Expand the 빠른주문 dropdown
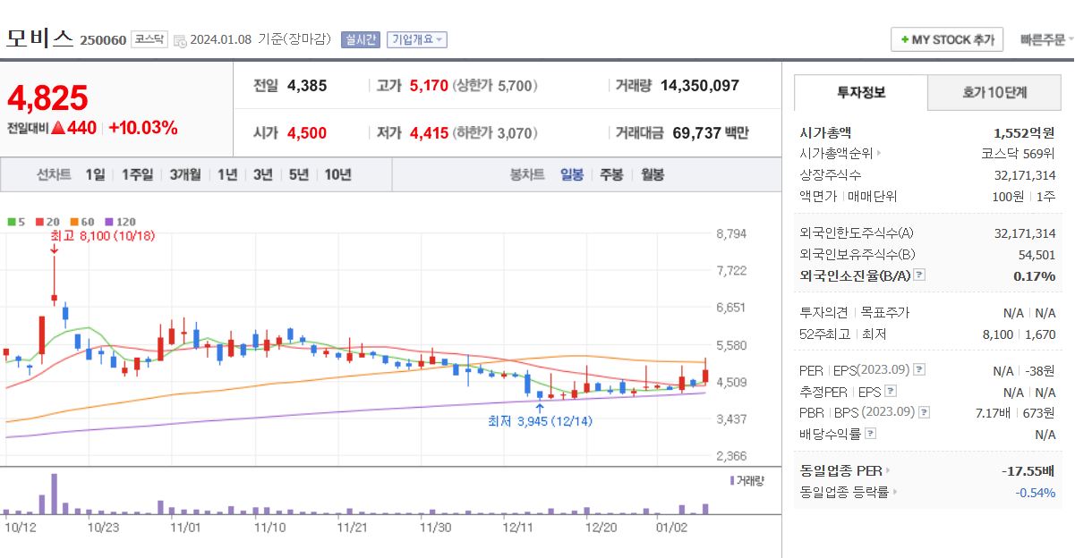This screenshot has height=558, width=1075. pos(1047,40)
